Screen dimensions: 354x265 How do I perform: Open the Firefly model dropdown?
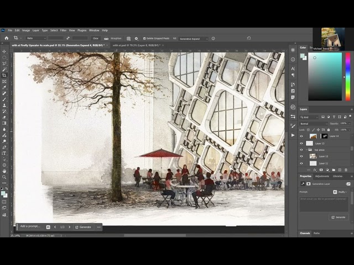[x=340, y=192]
